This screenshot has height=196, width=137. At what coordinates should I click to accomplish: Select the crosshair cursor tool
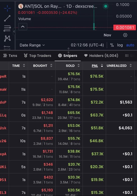pyautogui.click(x=7, y=8)
